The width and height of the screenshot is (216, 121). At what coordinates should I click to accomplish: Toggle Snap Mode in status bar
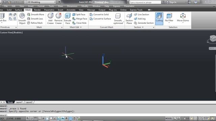(x=31, y=118)
